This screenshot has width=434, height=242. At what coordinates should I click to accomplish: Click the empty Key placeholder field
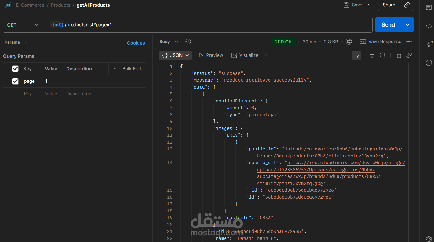[x=31, y=94]
